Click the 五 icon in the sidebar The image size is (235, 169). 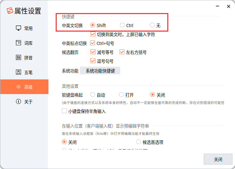[x=18, y=72]
